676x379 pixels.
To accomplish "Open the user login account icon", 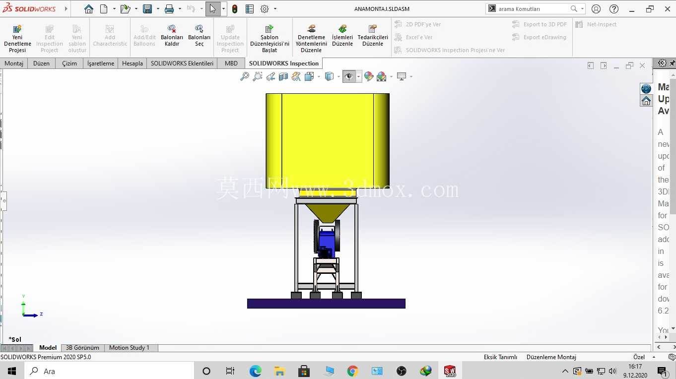I will (x=596, y=9).
